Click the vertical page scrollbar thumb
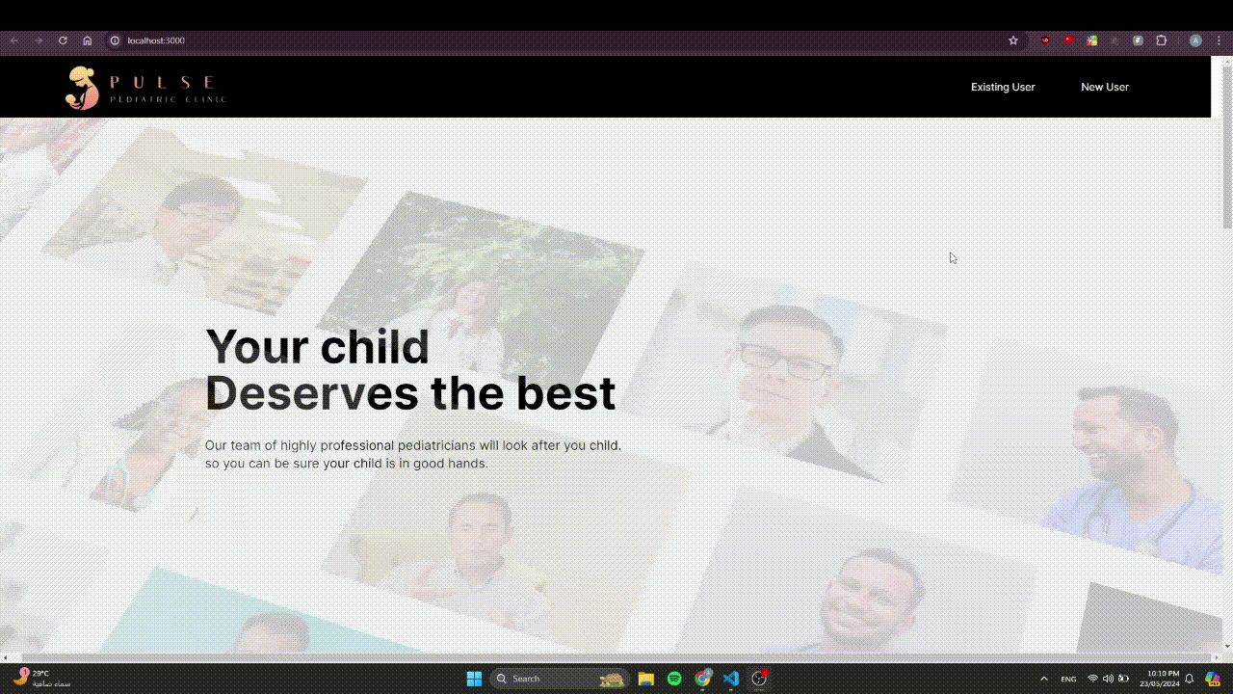Screen dimensions: 1233x694 [1227, 147]
